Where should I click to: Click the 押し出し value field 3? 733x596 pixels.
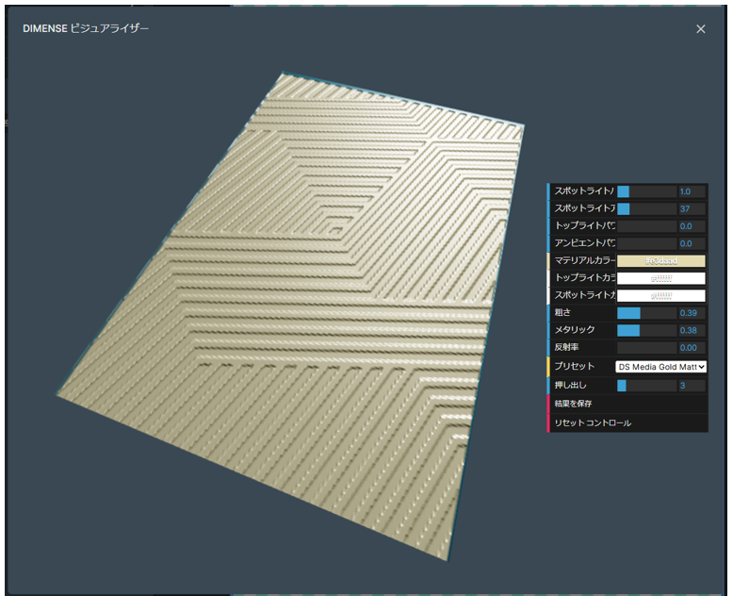click(692, 386)
